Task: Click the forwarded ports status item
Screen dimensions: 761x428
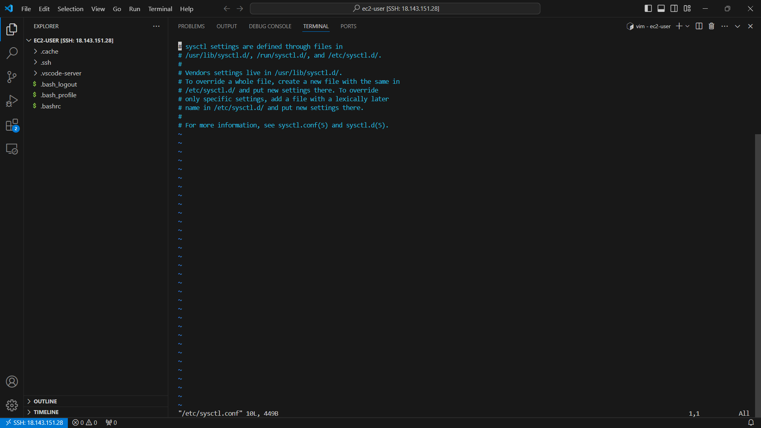Action: 111,423
